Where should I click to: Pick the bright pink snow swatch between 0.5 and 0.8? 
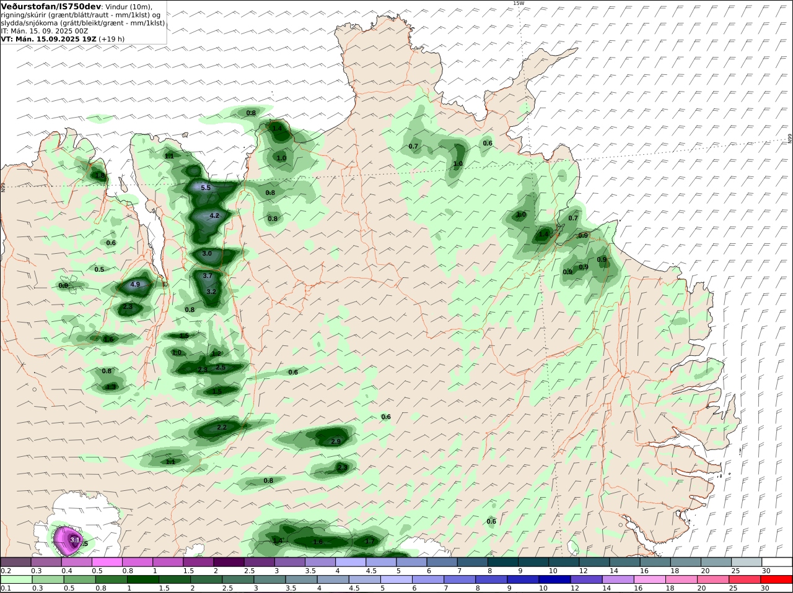[x=107, y=561]
